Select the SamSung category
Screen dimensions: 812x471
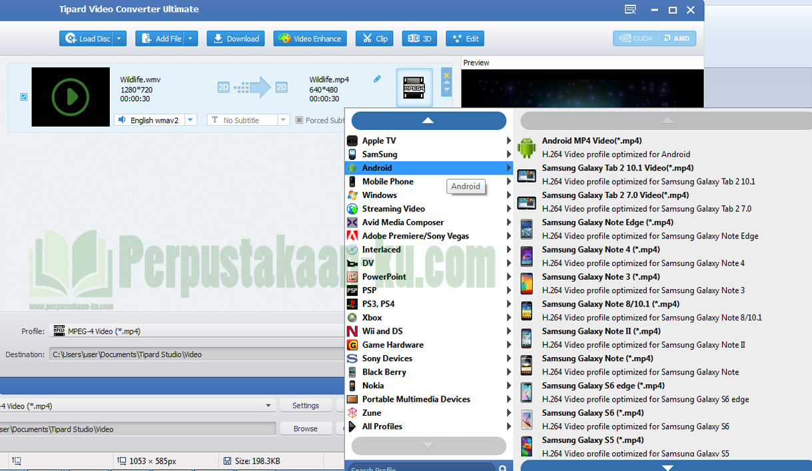(429, 154)
